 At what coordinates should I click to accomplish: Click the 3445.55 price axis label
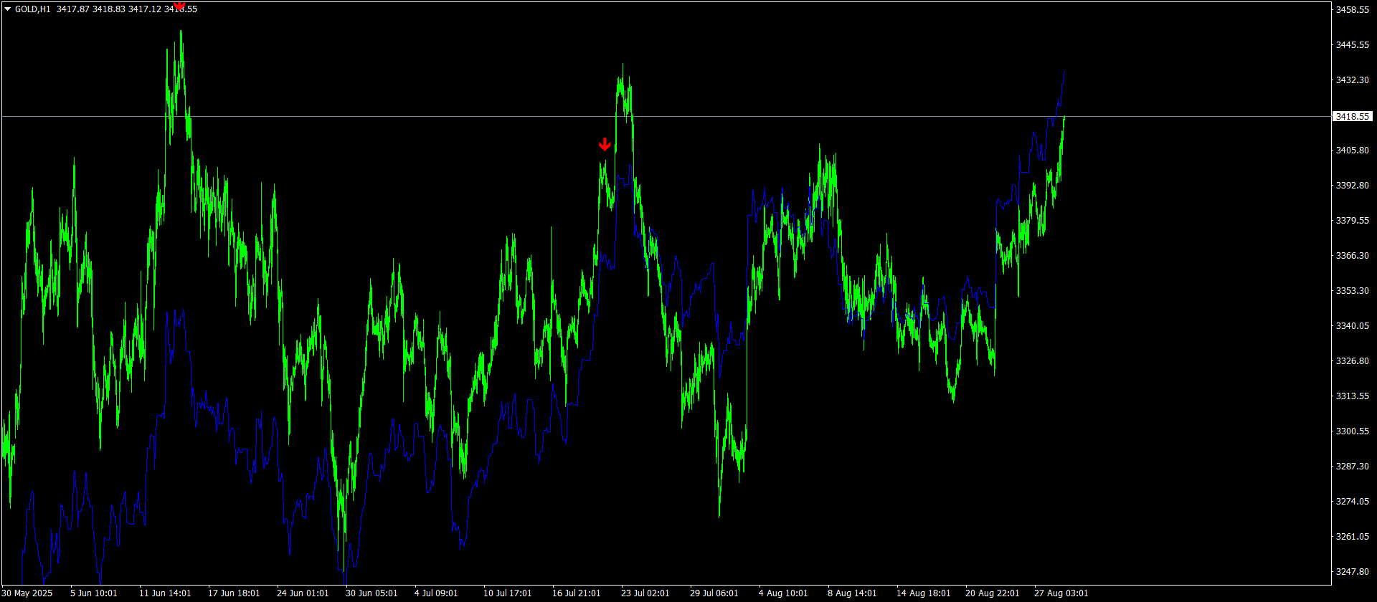1352,45
